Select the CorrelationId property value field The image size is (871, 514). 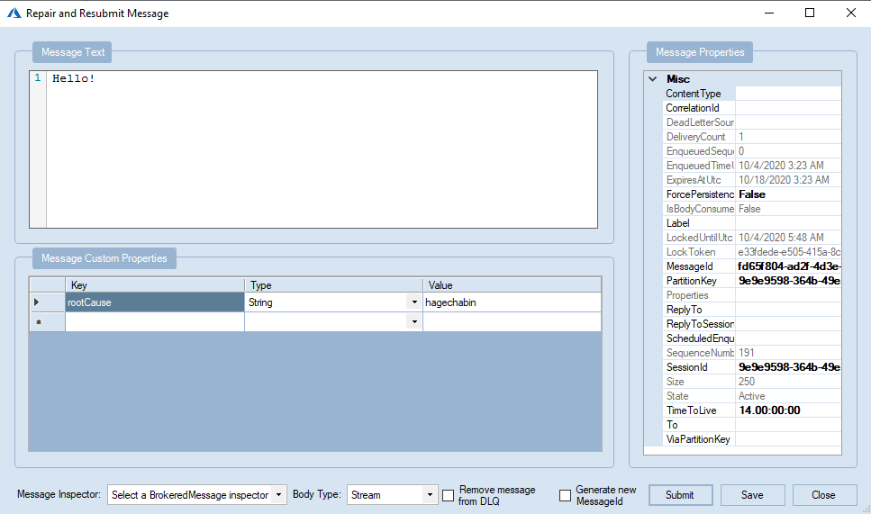point(788,108)
